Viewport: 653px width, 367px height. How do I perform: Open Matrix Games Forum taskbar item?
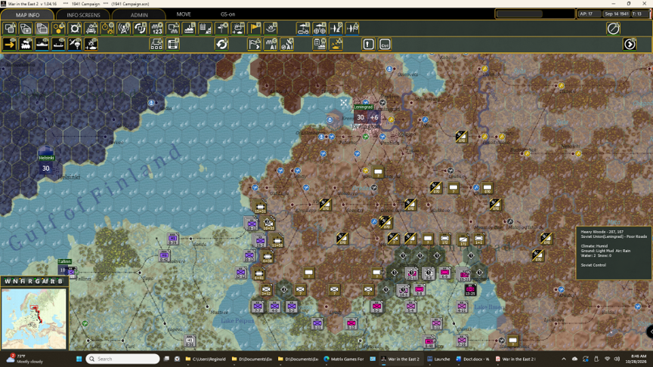coord(344,359)
